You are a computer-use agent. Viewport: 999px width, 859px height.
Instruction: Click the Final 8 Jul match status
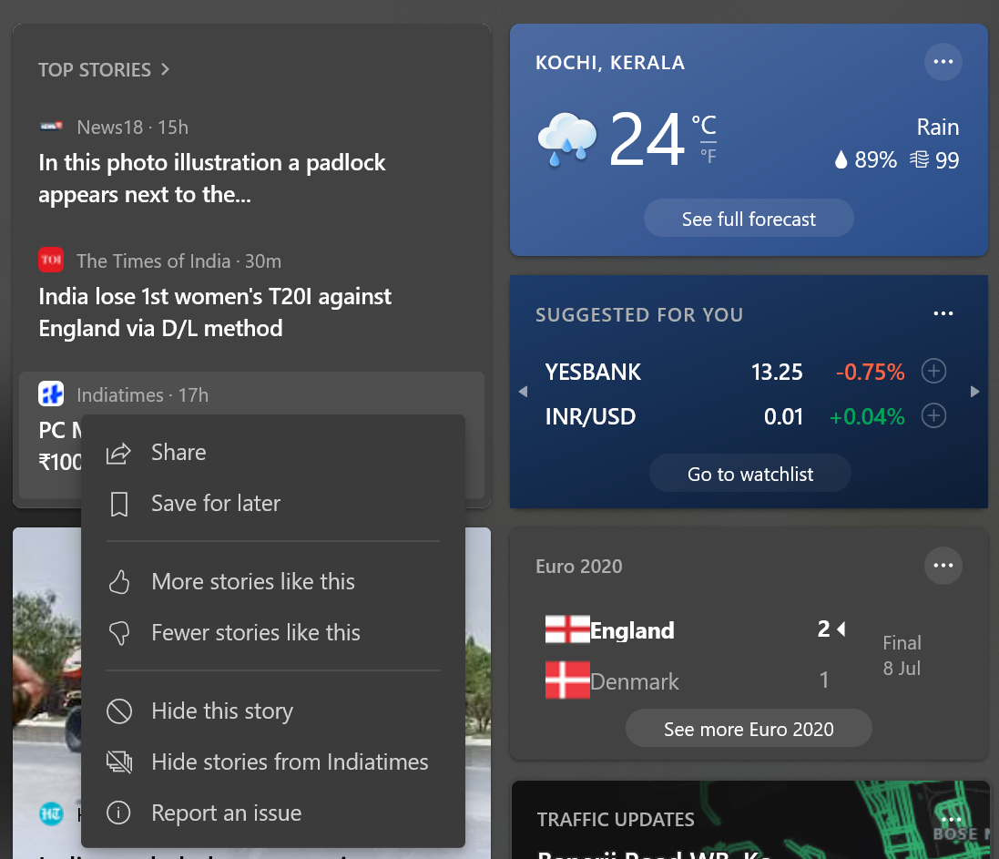[902, 655]
